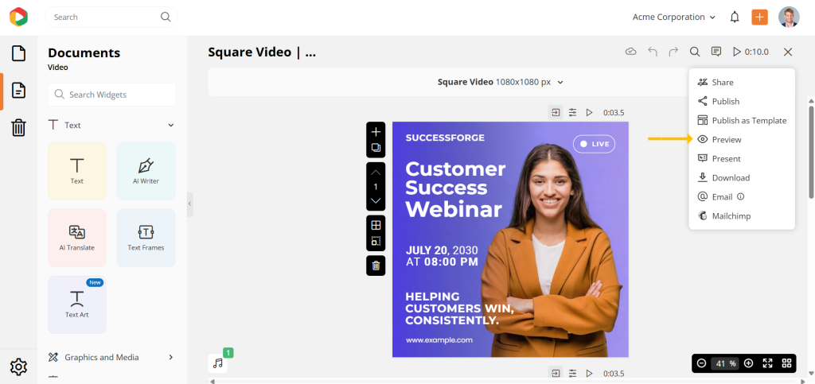Expand the Acme Corporation account dropdown
815x384 pixels.
point(673,17)
